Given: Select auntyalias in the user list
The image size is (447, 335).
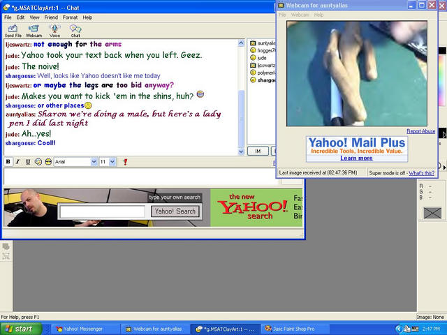Looking at the screenshot, I should pos(263,43).
